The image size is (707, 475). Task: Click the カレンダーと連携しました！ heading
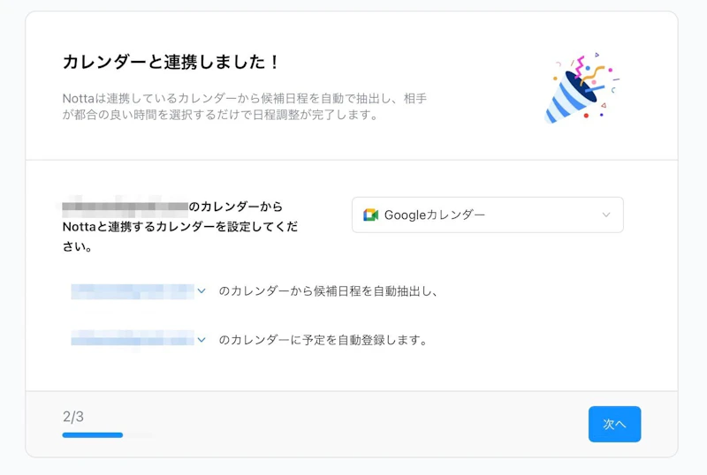pos(171,62)
